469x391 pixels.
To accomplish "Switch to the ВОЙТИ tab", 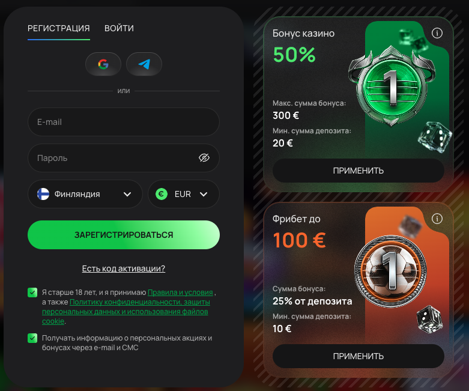I will click(119, 28).
